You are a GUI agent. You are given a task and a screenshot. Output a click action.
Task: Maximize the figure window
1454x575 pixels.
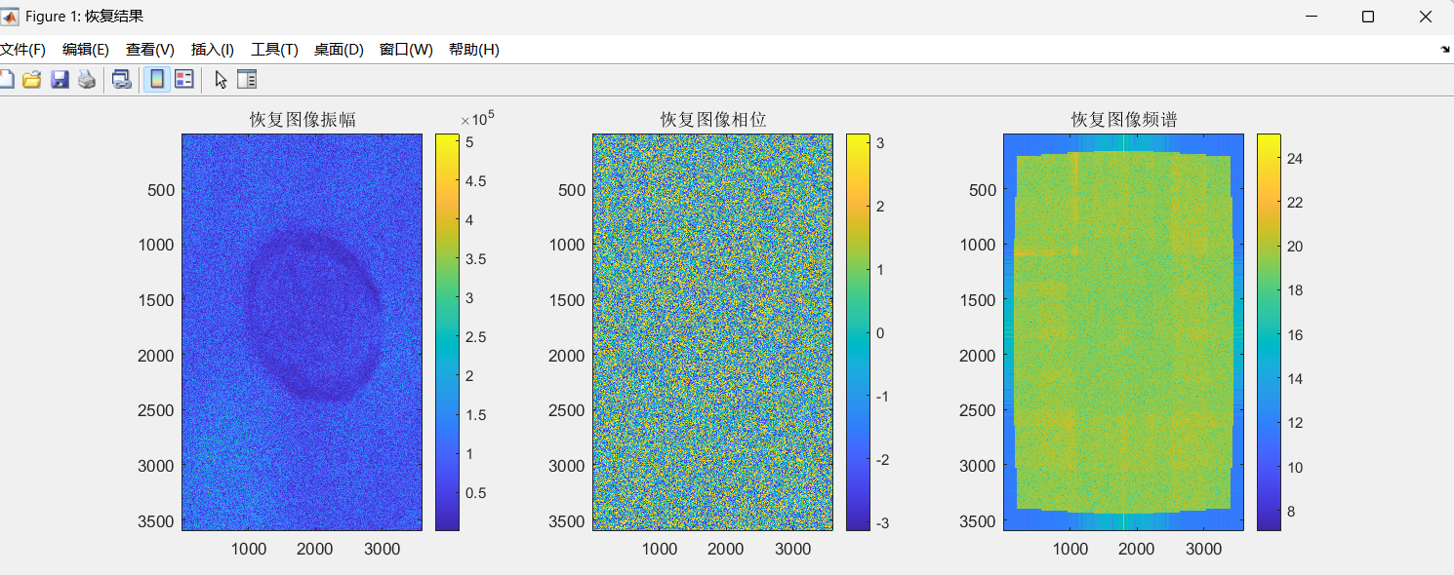1368,17
